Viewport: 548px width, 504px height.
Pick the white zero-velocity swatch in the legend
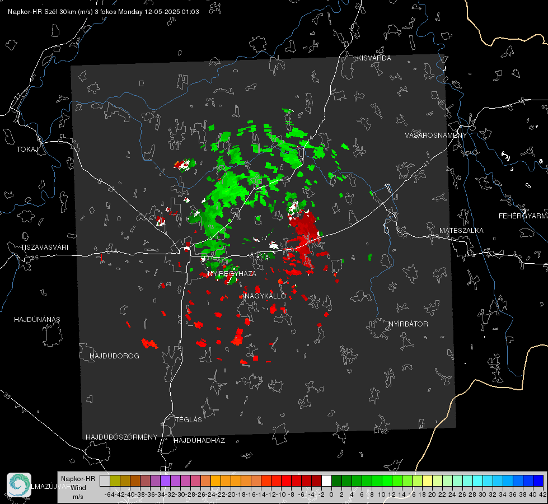coord(326,480)
